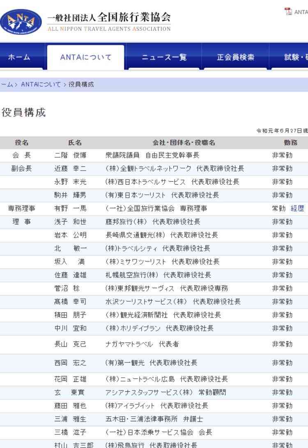Click the 会長 role cell
This screenshot has height=448, width=308.
[x=21, y=155]
